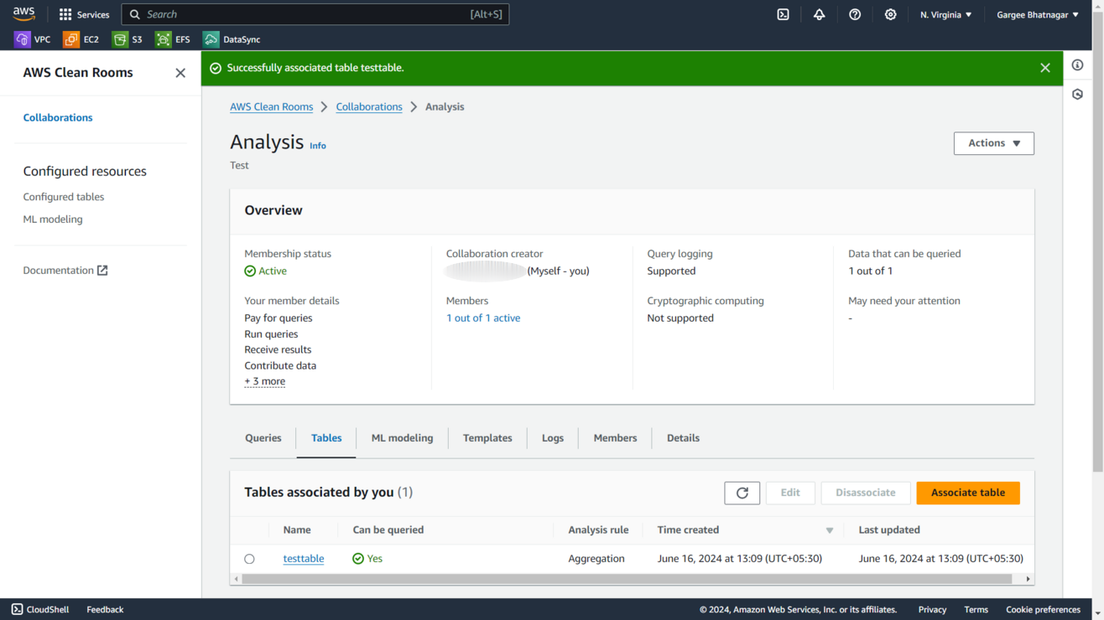1104x620 pixels.
Task: Open the Terms footer link
Action: click(x=976, y=609)
